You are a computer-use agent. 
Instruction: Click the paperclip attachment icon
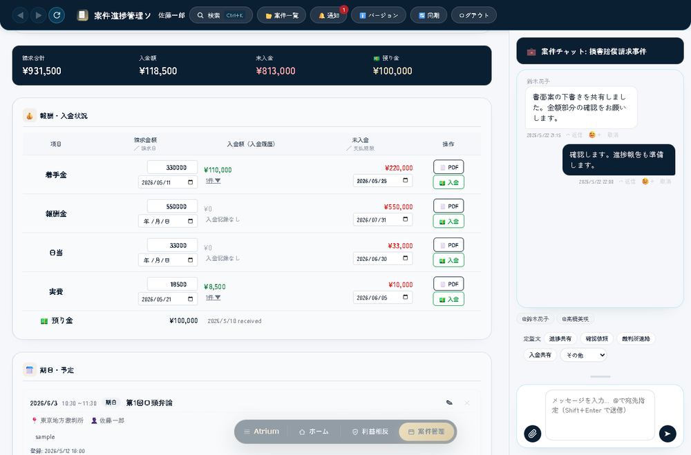click(x=532, y=434)
